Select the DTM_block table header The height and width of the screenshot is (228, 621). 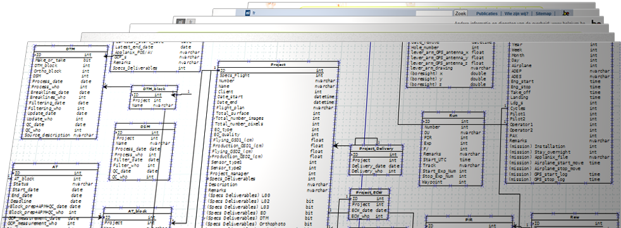[x=154, y=89]
